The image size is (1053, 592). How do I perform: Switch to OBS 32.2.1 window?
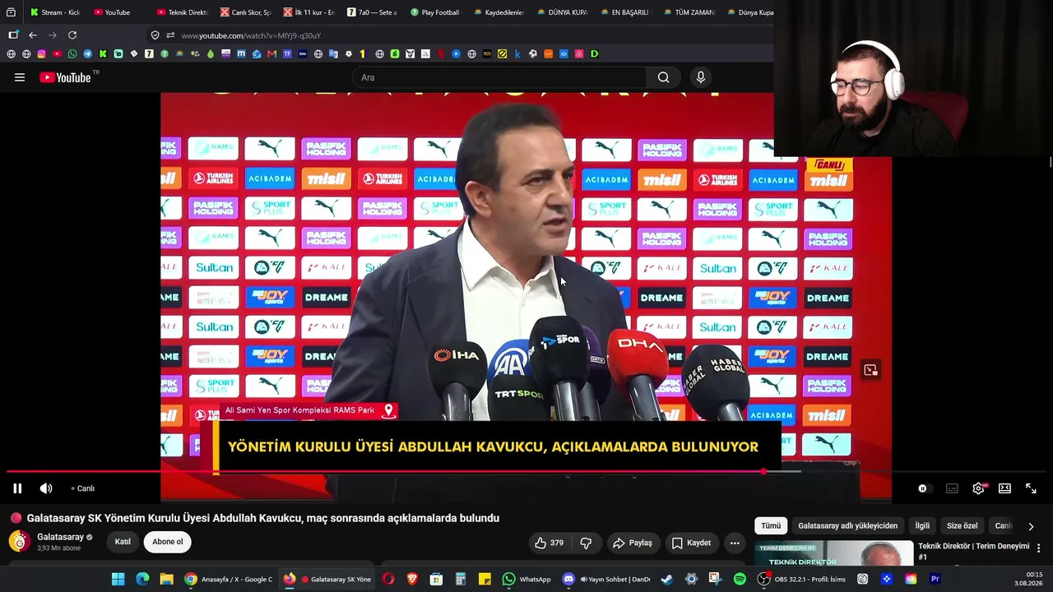(x=802, y=579)
